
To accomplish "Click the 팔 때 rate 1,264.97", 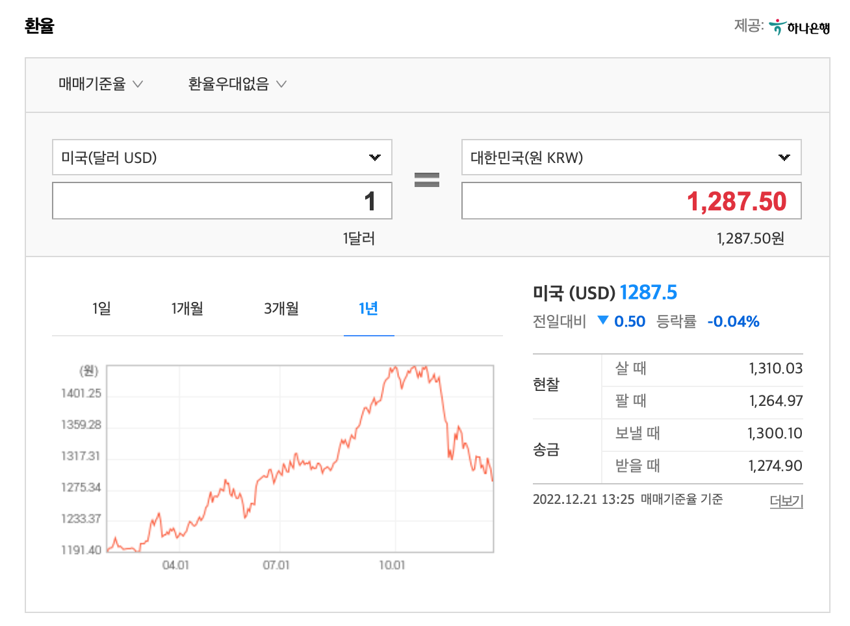I will click(775, 401).
